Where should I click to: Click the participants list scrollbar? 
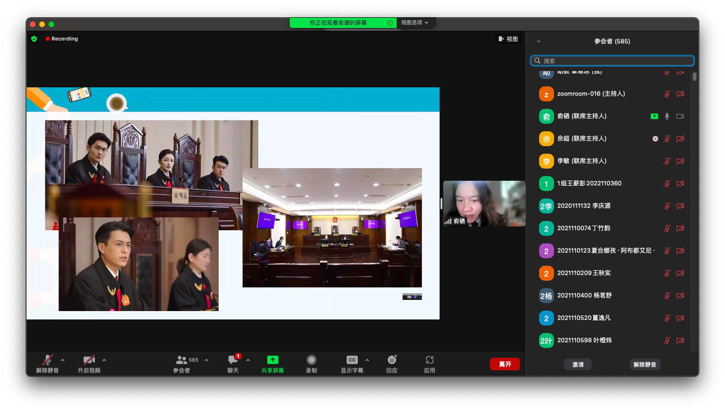point(695,77)
